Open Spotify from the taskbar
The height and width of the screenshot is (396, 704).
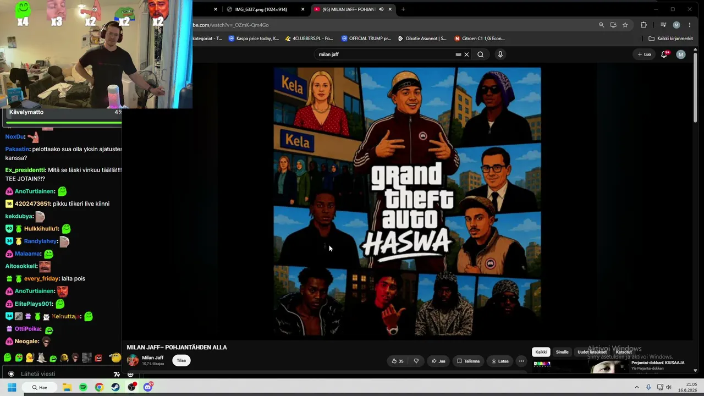tap(83, 387)
